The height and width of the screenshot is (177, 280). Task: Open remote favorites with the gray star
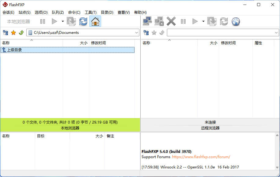[154, 33]
